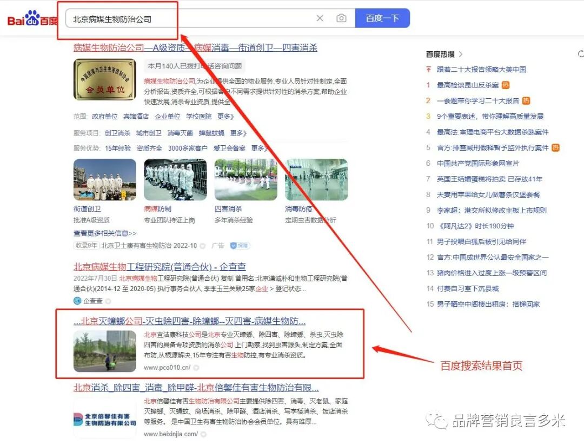This screenshot has height=446, width=584.
Task: Expand 更多 in the 服务项目 row
Action: (238, 133)
